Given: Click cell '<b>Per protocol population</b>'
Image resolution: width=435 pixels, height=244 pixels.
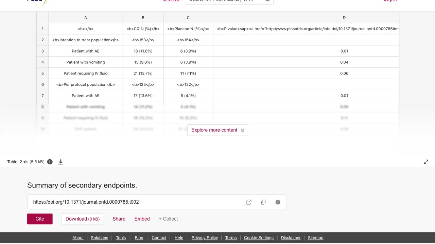Looking at the screenshot, I should 86,85.
